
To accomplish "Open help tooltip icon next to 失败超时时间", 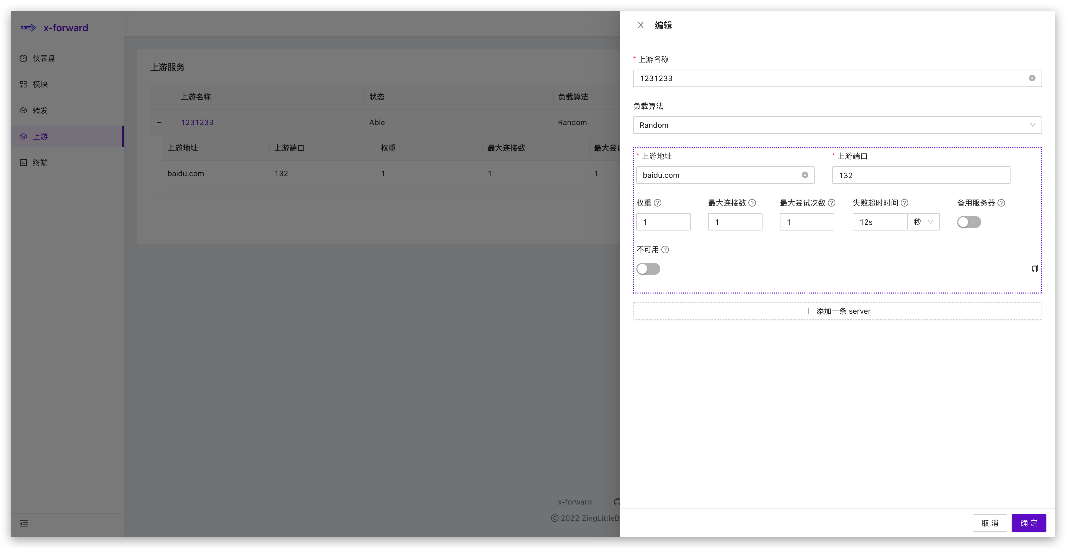I will pos(905,203).
